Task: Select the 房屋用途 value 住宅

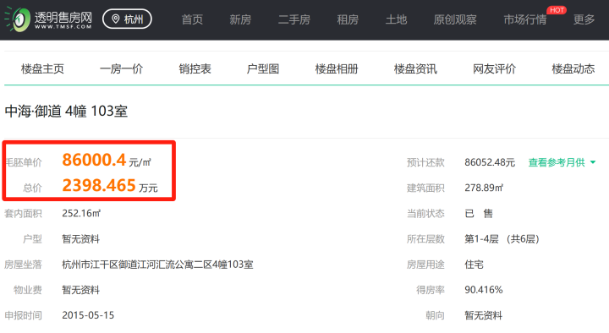Action: tap(474, 265)
